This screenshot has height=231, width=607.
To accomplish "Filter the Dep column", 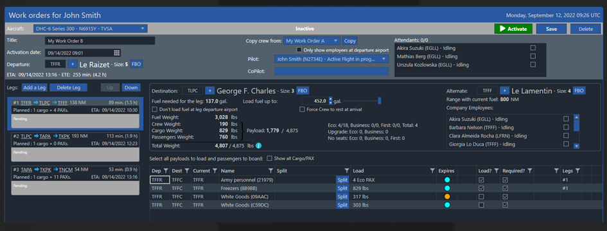I will [165, 171].
